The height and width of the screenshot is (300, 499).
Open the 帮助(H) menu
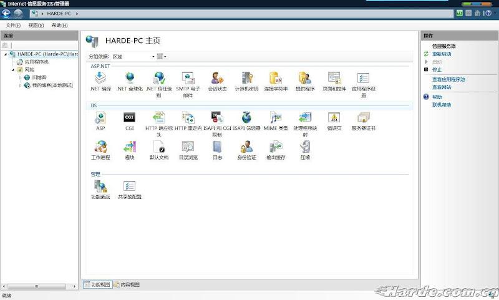click(x=59, y=25)
